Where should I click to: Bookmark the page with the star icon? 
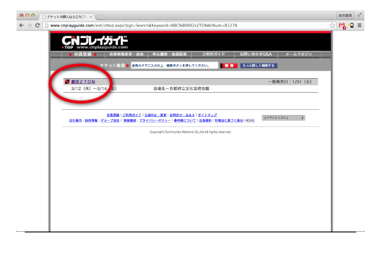pyautogui.click(x=332, y=25)
